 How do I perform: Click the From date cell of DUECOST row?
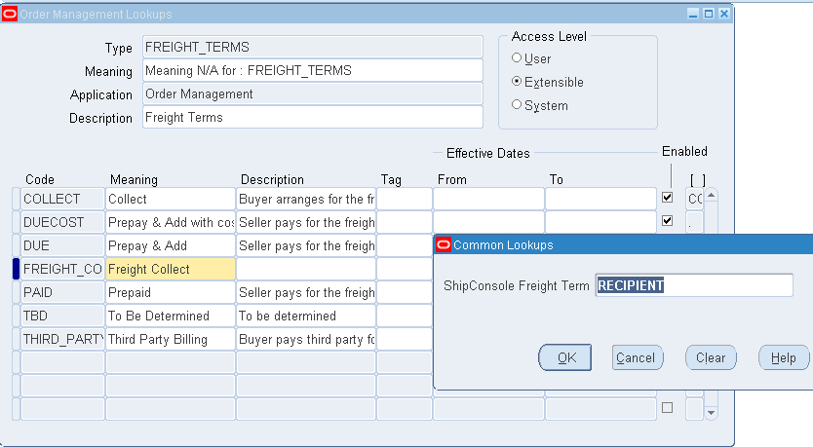(x=488, y=222)
